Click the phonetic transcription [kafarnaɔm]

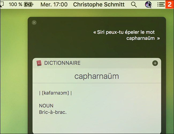[55, 93]
